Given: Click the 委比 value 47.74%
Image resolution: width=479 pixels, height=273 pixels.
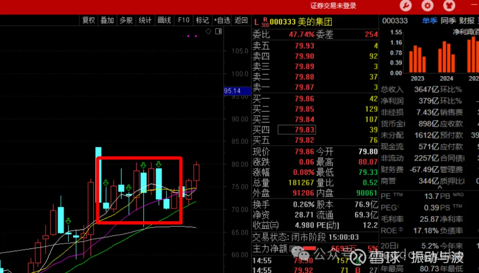Looking at the screenshot, I should point(302,35).
